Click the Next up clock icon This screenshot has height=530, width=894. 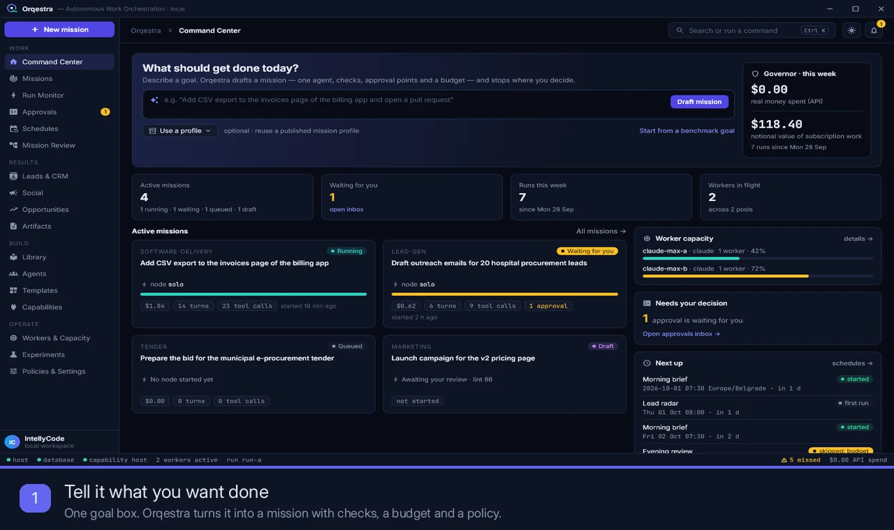coord(647,363)
